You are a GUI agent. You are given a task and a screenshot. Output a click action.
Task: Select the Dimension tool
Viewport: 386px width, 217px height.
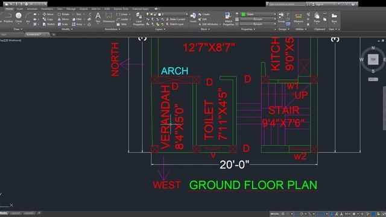pos(109,17)
